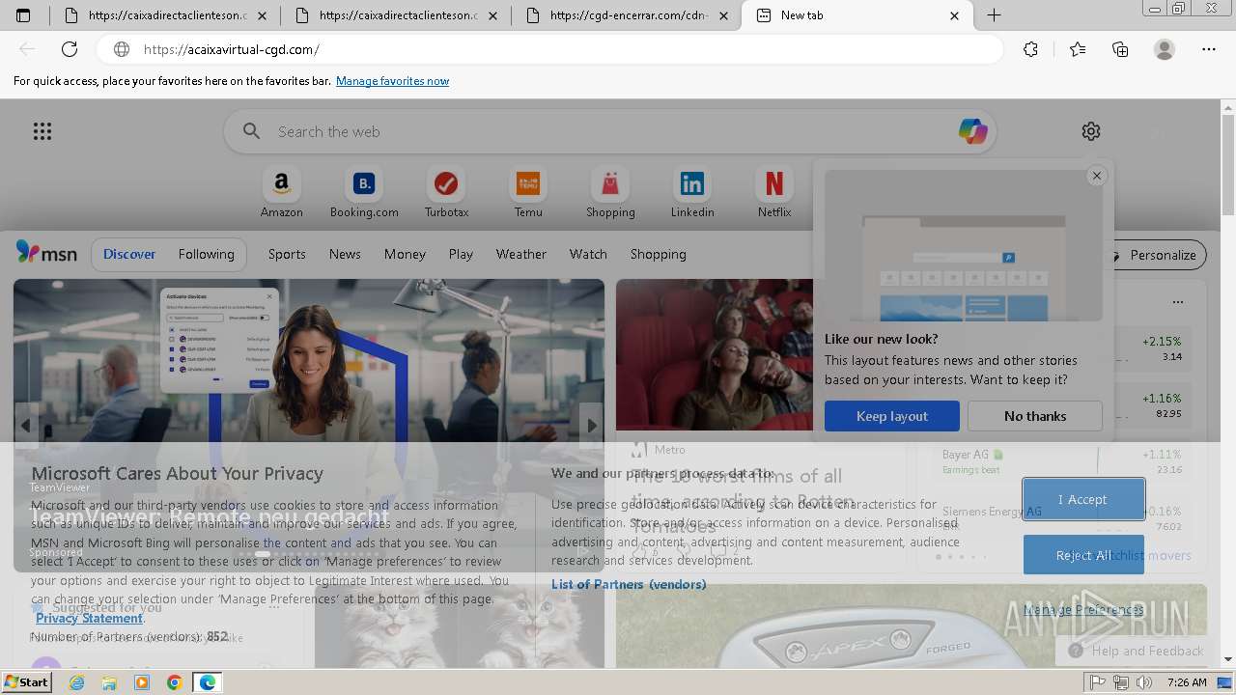Image resolution: width=1236 pixels, height=695 pixels.
Task: Open Chrome from taskbar
Action: [x=174, y=682]
